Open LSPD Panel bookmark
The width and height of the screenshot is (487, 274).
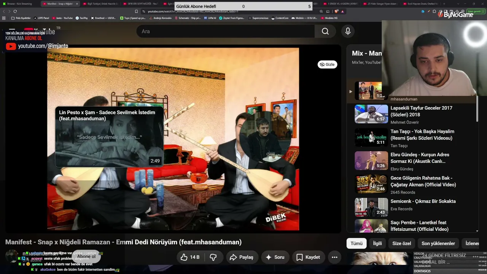(42, 18)
